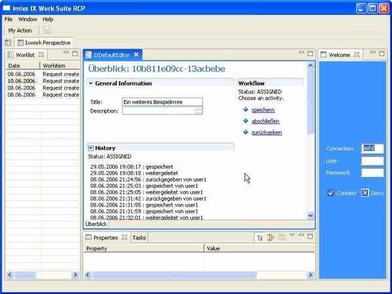The image size is (392, 294).
Task: Select the Welcome tab
Action: pyautogui.click(x=339, y=55)
